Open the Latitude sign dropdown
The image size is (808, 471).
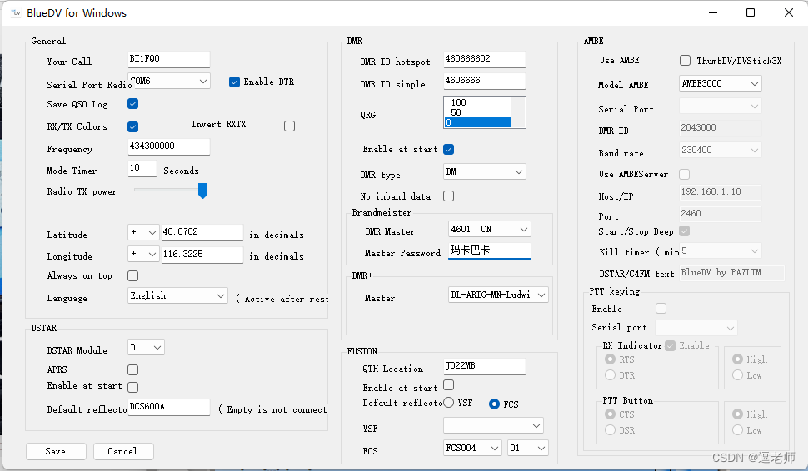(x=143, y=232)
